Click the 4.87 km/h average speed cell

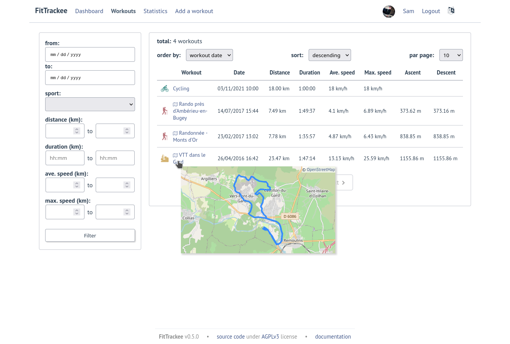tap(340, 136)
